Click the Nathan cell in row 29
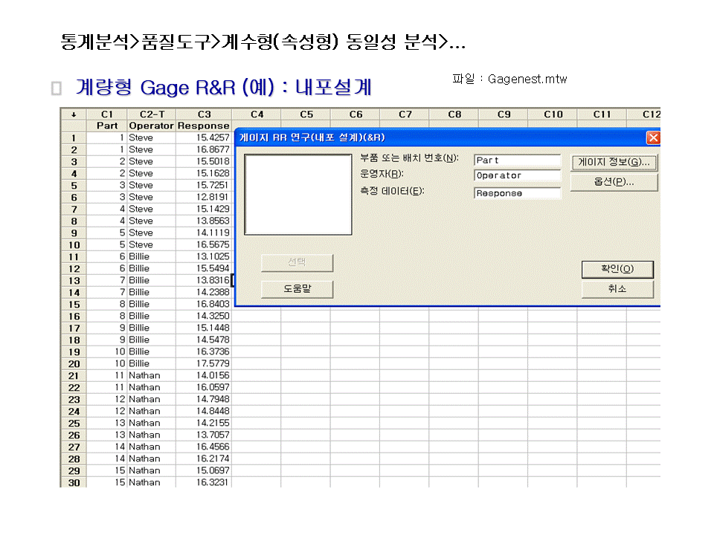714x535 pixels. coord(152,470)
